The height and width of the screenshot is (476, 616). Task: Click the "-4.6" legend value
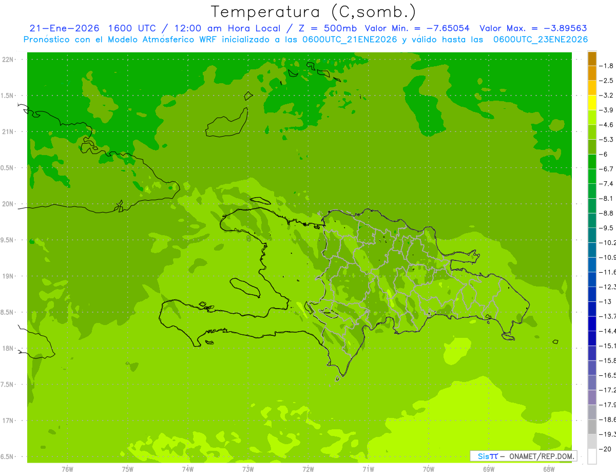click(x=607, y=125)
